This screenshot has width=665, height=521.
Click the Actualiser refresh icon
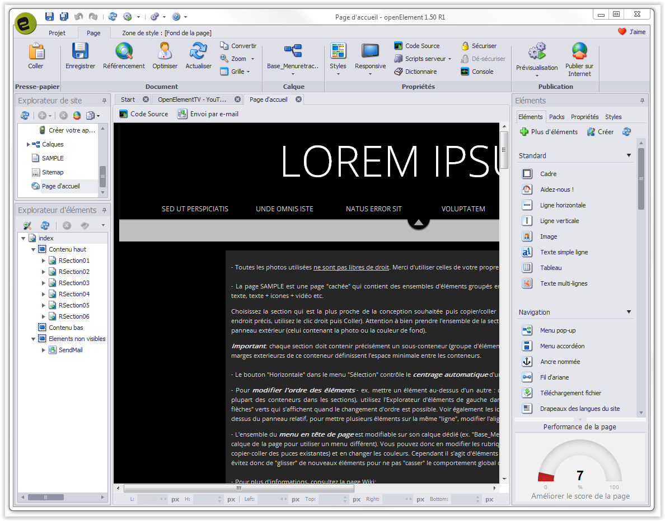tap(198, 56)
